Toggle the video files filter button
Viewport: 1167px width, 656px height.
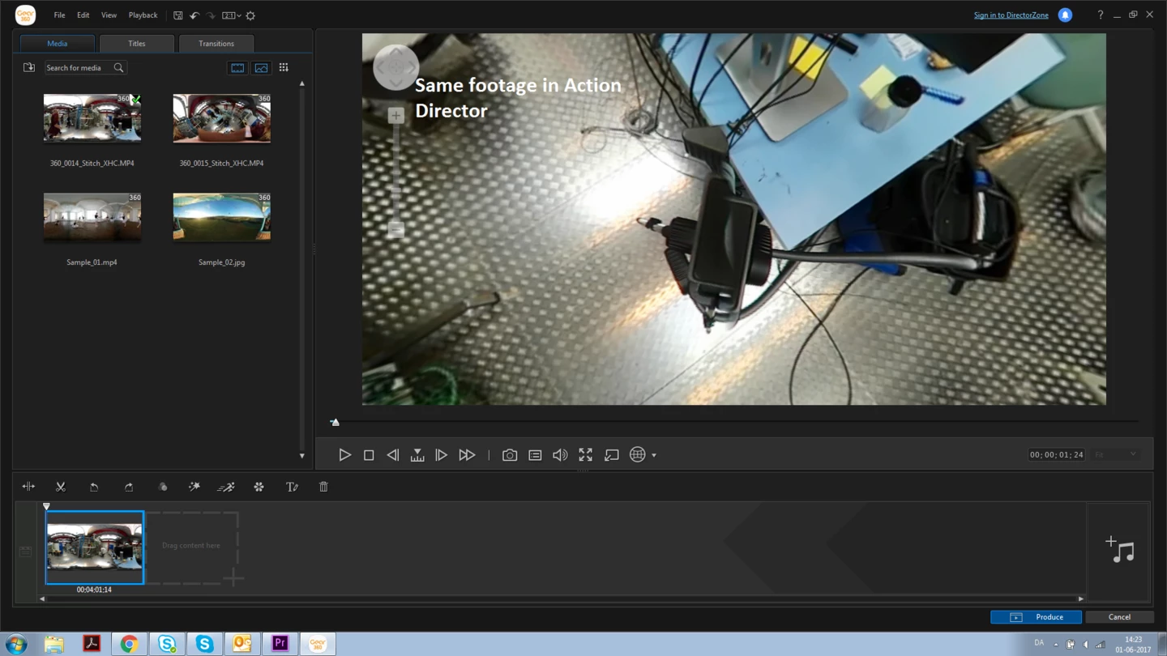(x=237, y=68)
